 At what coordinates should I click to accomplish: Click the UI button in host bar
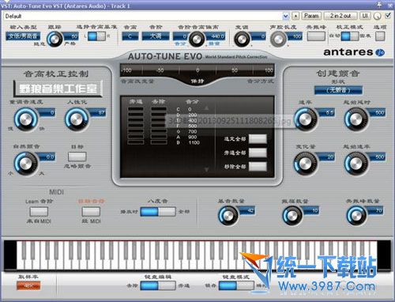(x=365, y=16)
